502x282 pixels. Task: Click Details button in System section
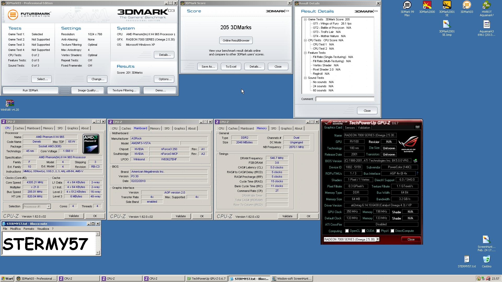click(165, 55)
